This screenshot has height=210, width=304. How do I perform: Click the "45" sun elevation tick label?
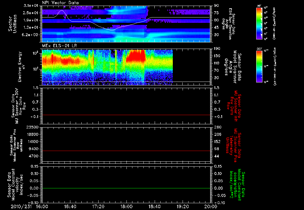(216, 28)
